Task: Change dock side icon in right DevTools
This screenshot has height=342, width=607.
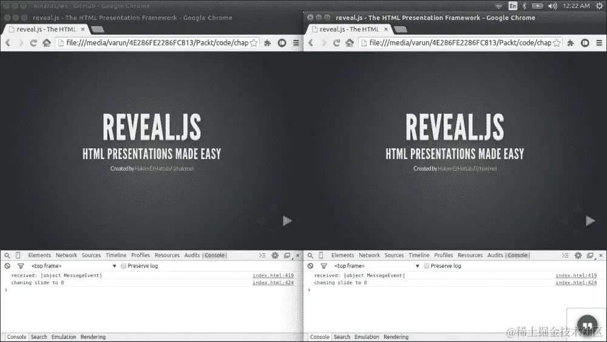Action: (591, 256)
